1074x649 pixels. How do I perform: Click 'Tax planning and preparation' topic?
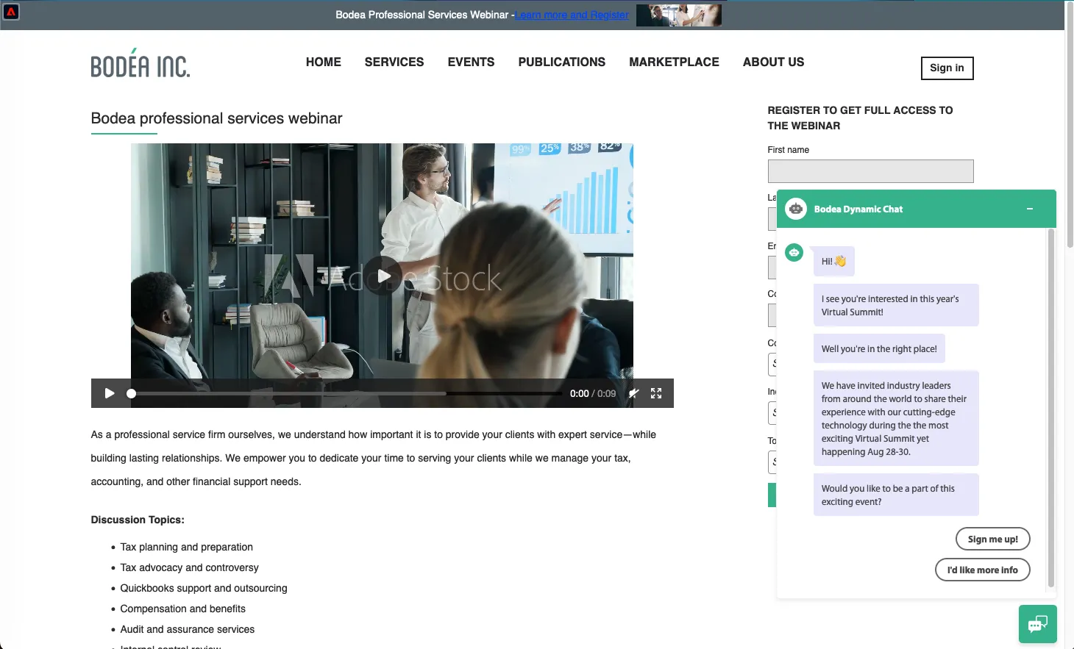[187, 547]
